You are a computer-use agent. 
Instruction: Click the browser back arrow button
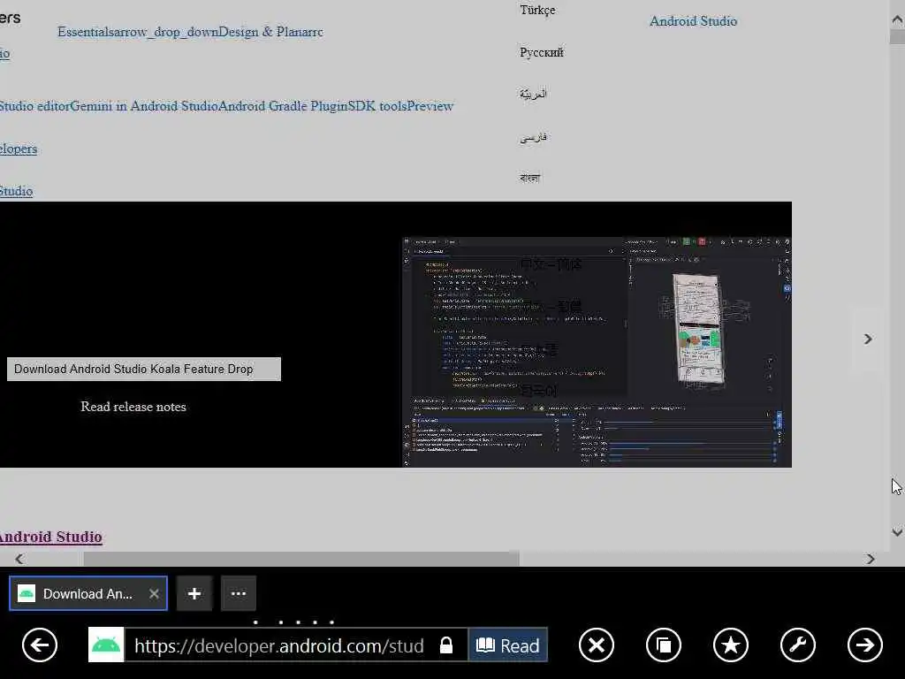(x=40, y=645)
